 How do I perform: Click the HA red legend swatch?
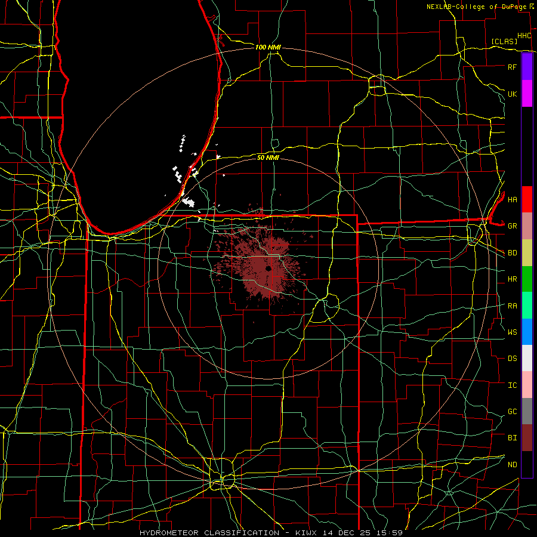click(527, 199)
